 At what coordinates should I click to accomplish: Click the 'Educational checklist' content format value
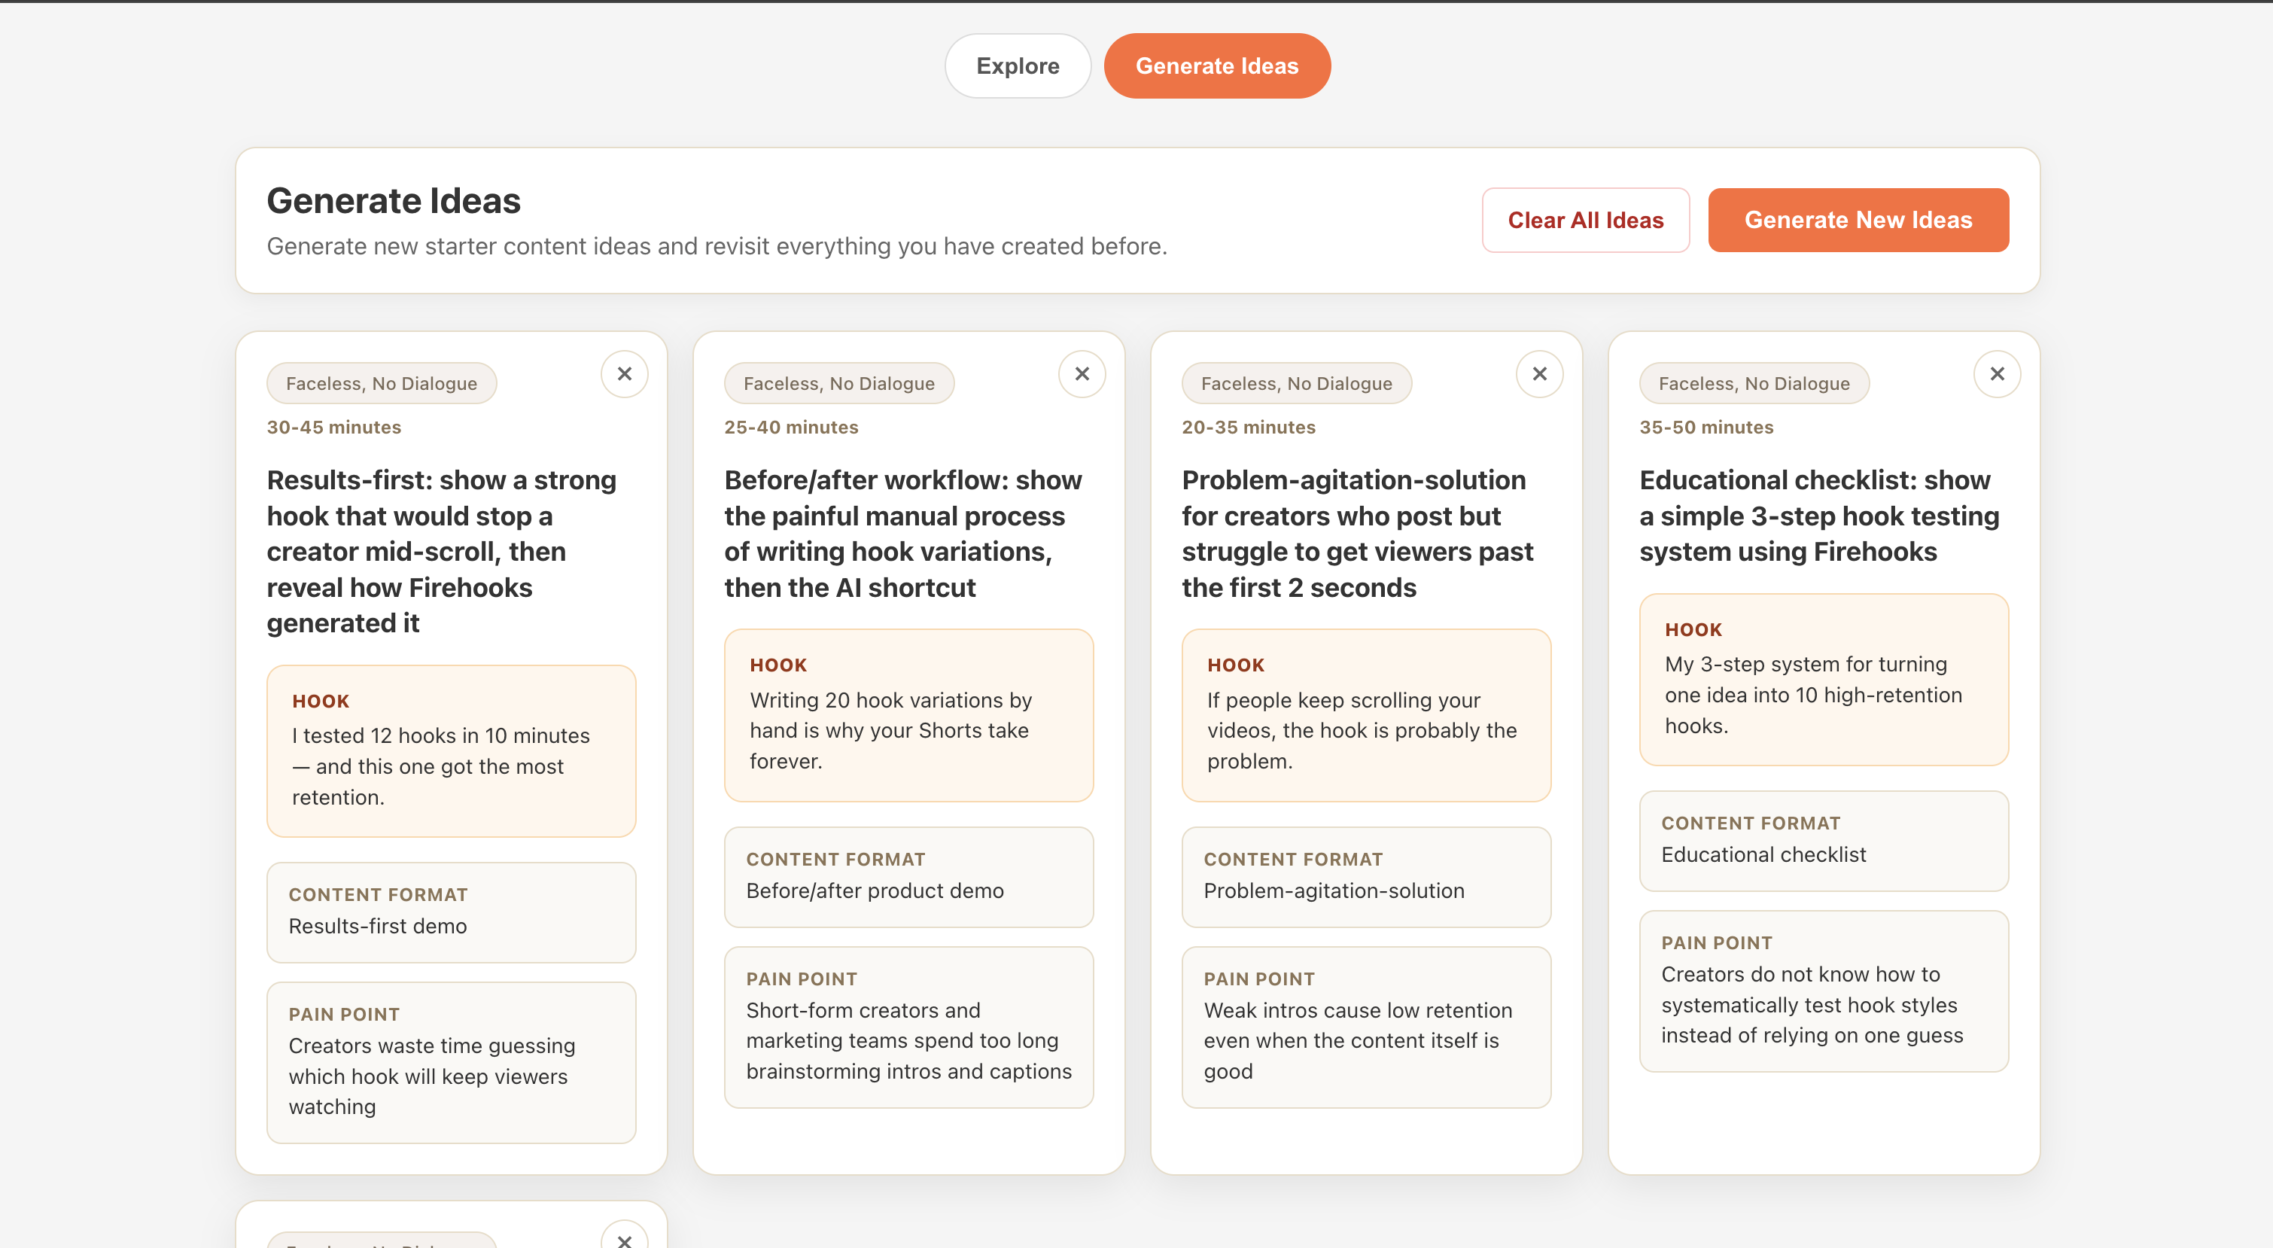coord(1763,854)
